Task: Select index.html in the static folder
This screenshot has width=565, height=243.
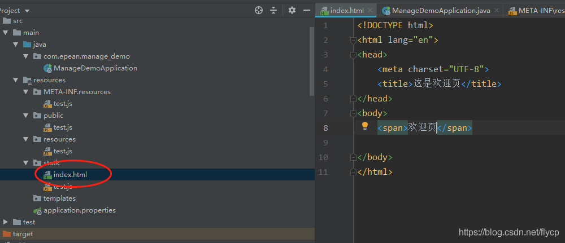Action: click(x=70, y=175)
